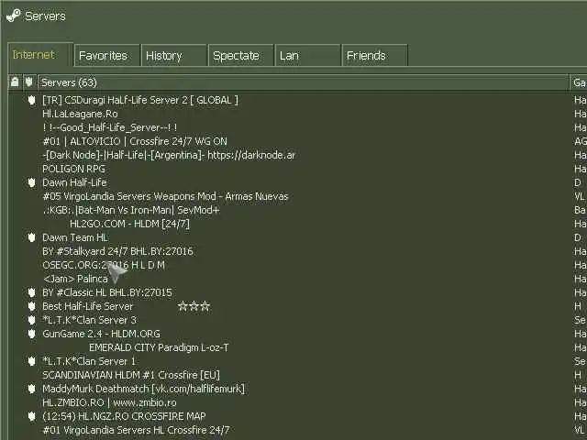587x440 pixels.
Task: Select SCANDINAVIAN HLDM #1 Crossfire server
Action: [x=131, y=375]
